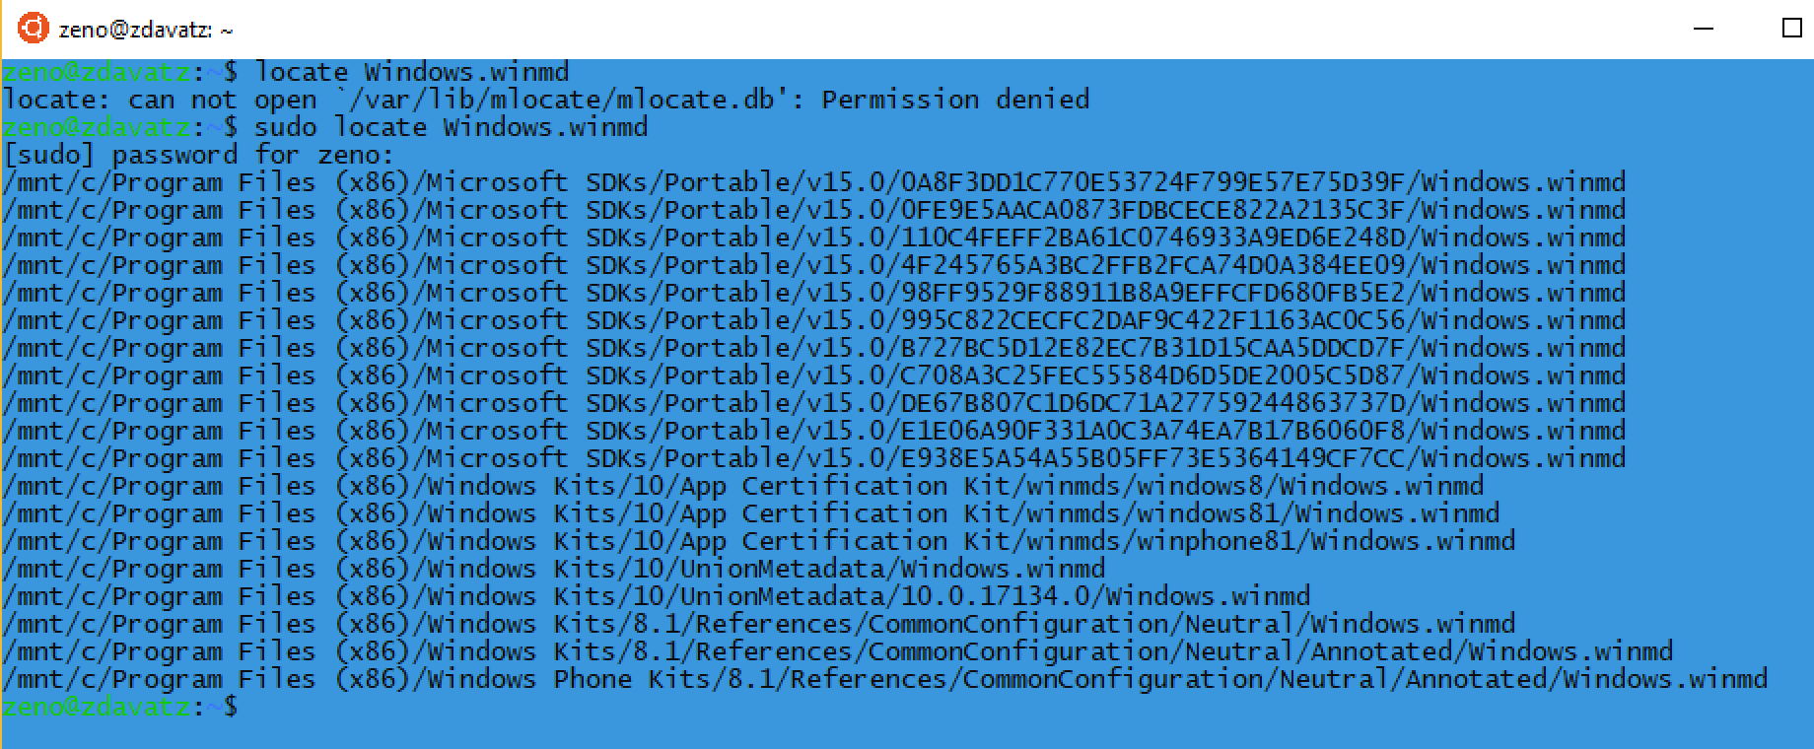Click the winphone81 Windows.winmd path
The image size is (1814, 749).
759,541
